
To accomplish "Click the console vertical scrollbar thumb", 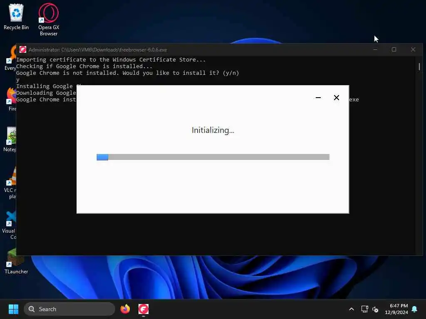I will click(x=419, y=66).
